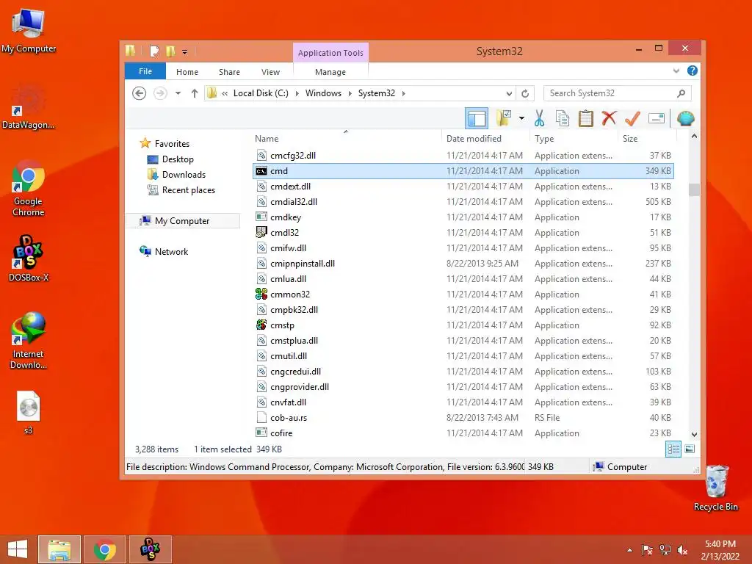Launch Chrome from the taskbar

coord(105,549)
